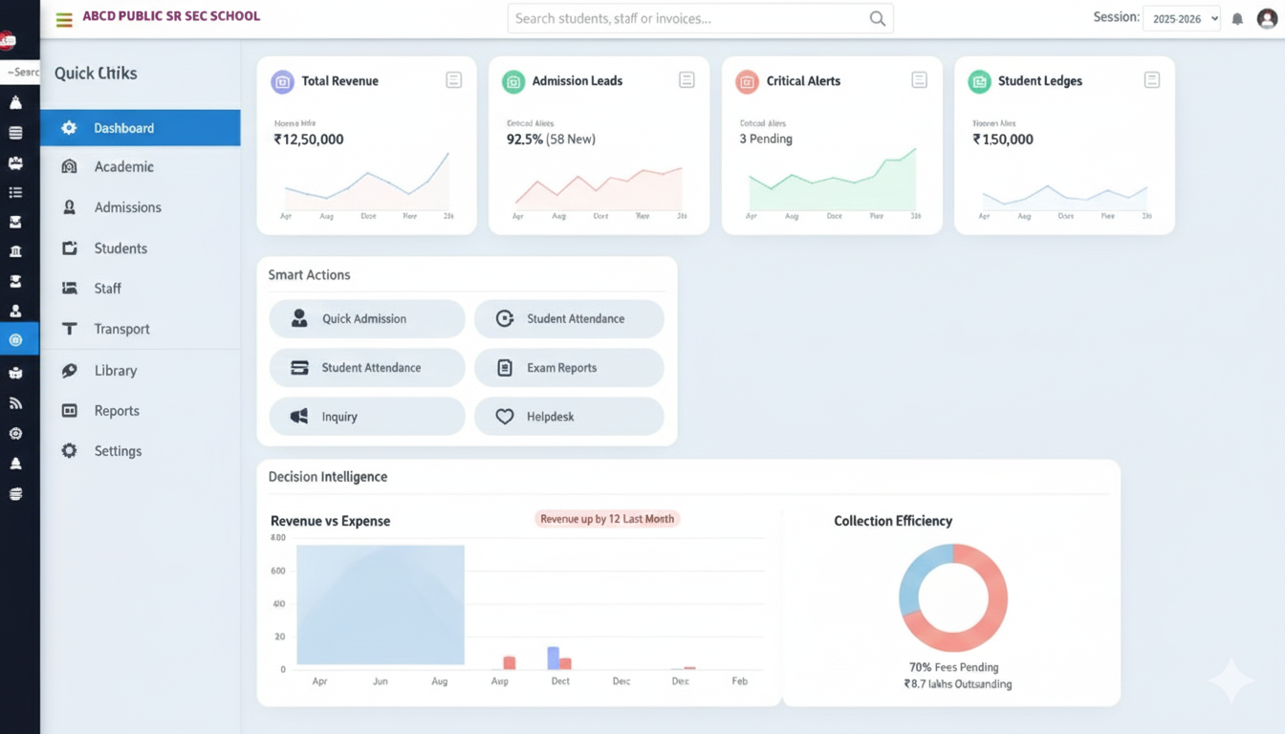1285x734 pixels.
Task: Open the Session 2025-2026 dropdown
Action: (x=1182, y=17)
